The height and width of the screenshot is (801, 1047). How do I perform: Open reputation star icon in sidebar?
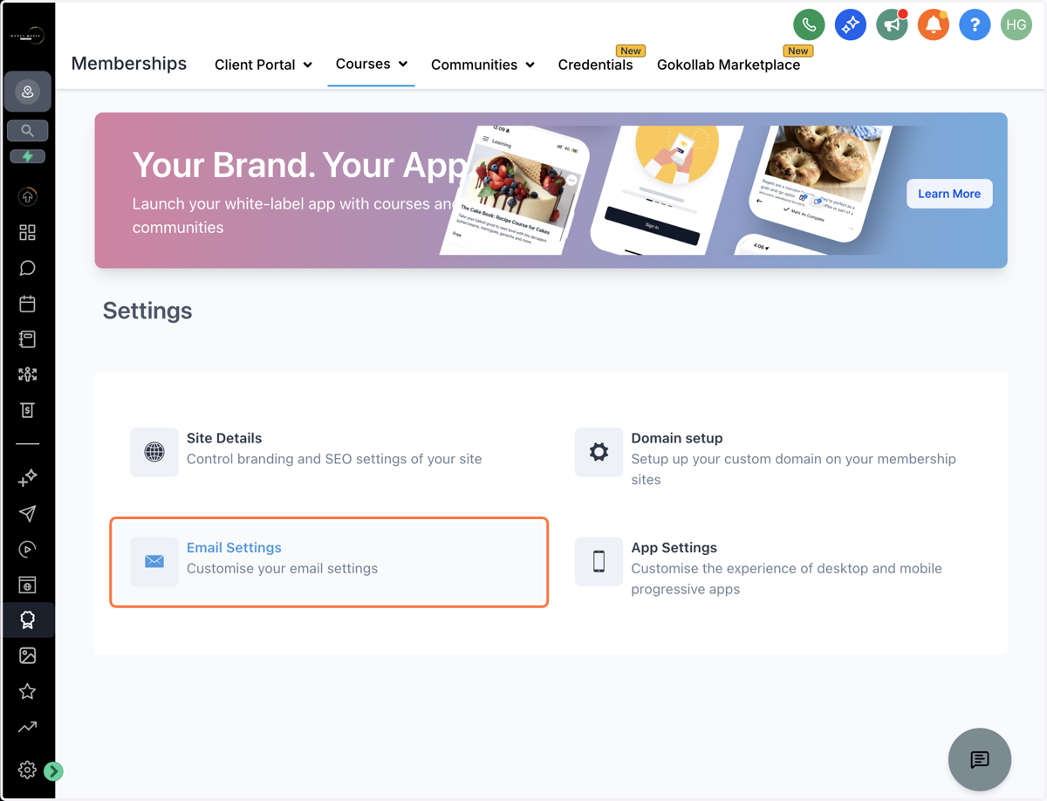27,692
